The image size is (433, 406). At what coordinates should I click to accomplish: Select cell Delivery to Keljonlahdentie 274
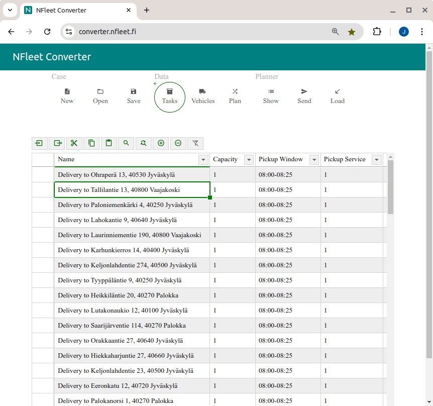132,265
